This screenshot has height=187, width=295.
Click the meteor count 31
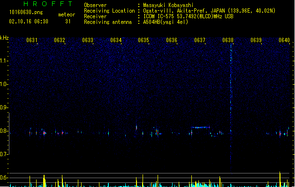[x=68, y=22]
